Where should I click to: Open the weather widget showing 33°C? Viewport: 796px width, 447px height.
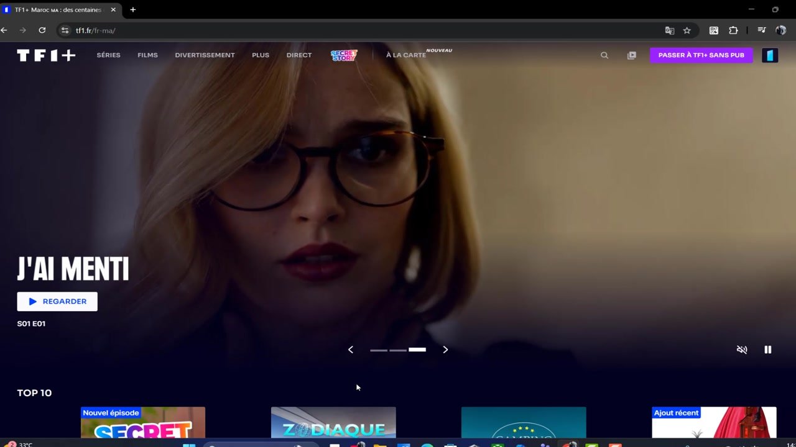[x=19, y=444]
